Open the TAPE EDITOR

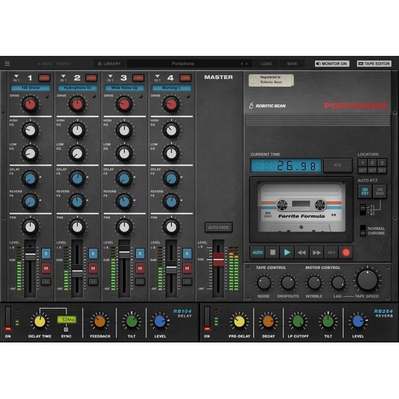point(374,64)
